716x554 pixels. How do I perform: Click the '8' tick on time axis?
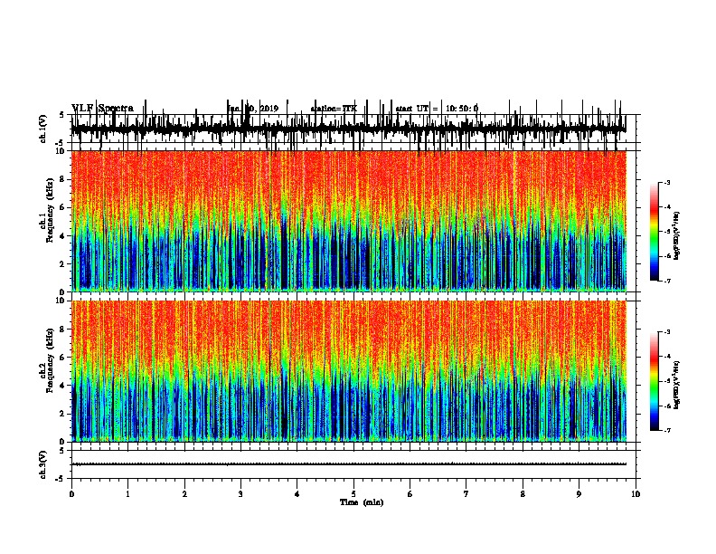click(523, 494)
